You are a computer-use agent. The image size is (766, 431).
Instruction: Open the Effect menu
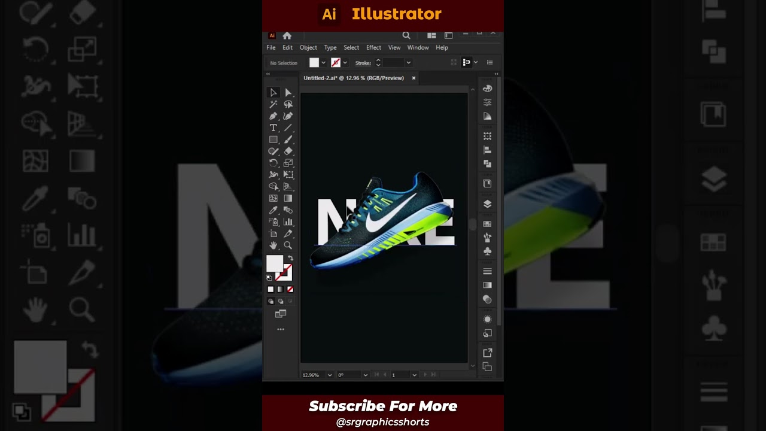click(373, 47)
